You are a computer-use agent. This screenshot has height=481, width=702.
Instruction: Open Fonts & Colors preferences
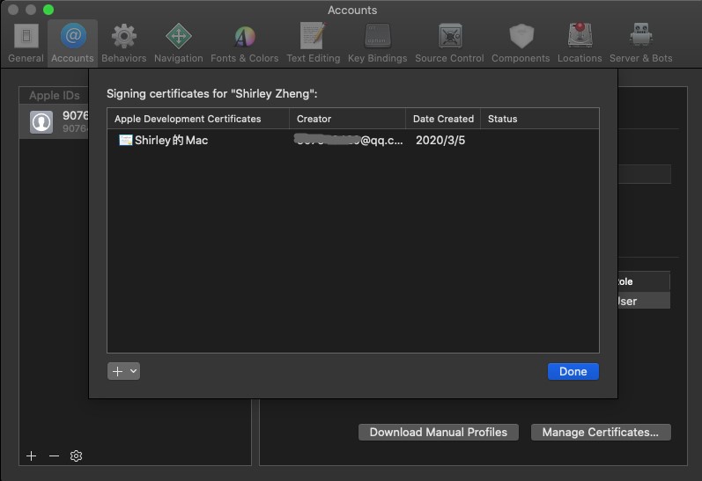pos(245,43)
